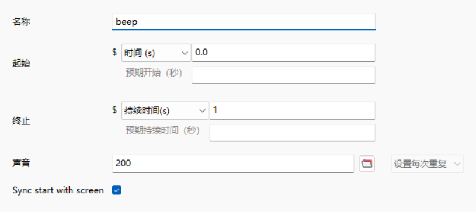The height and width of the screenshot is (212, 476).
Task: Click the $ symbol in the 起始 row
Action: pyautogui.click(x=114, y=52)
